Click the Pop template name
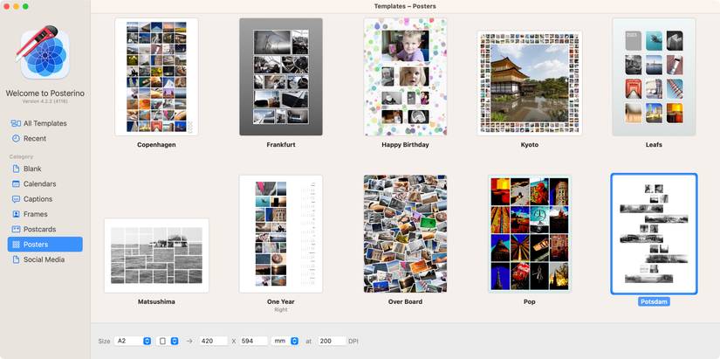720x359 pixels. (530, 301)
